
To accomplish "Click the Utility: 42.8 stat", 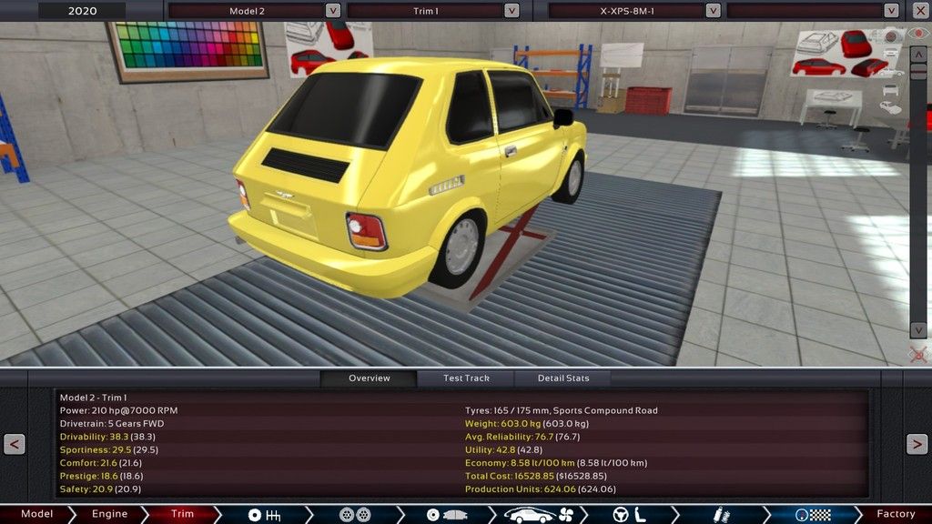I will tap(503, 449).
